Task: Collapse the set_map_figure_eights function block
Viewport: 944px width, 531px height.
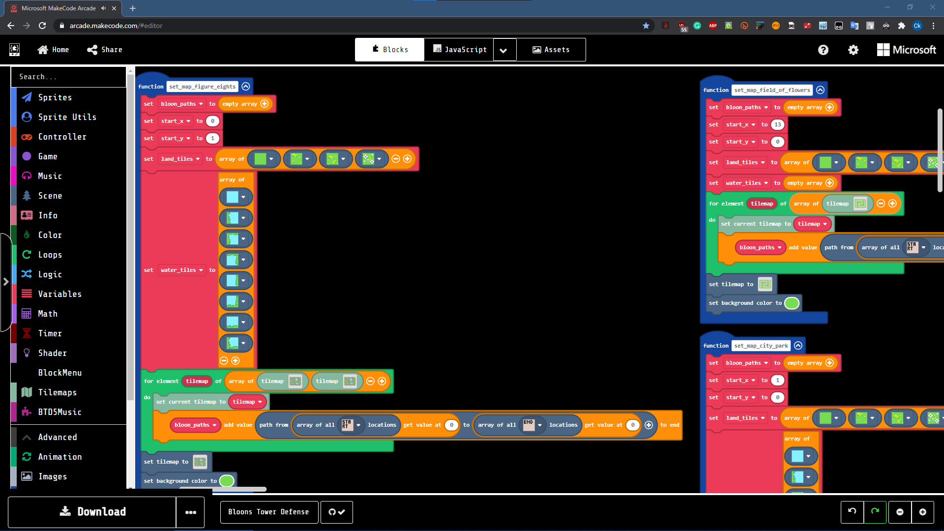Action: point(246,86)
